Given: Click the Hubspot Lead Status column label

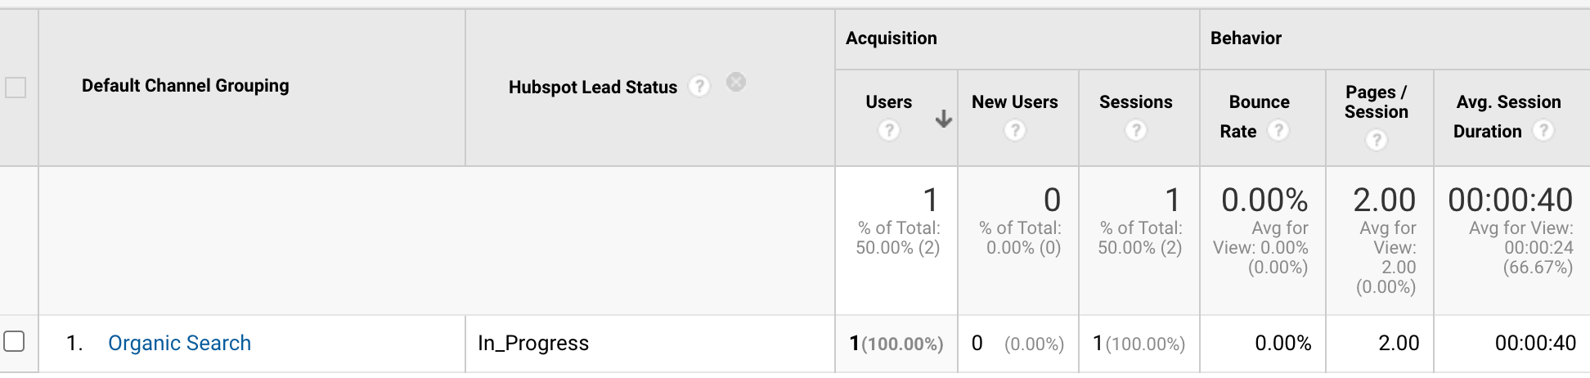Looking at the screenshot, I should tap(592, 88).
